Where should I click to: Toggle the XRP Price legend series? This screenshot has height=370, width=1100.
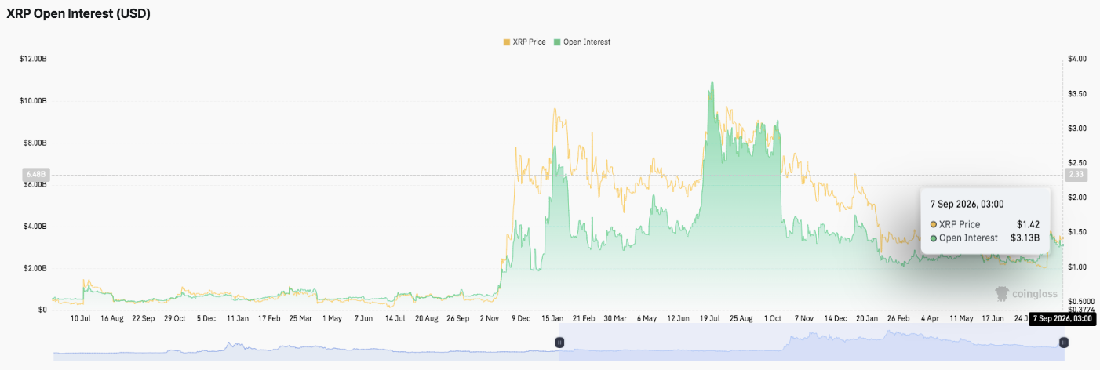[x=524, y=42]
